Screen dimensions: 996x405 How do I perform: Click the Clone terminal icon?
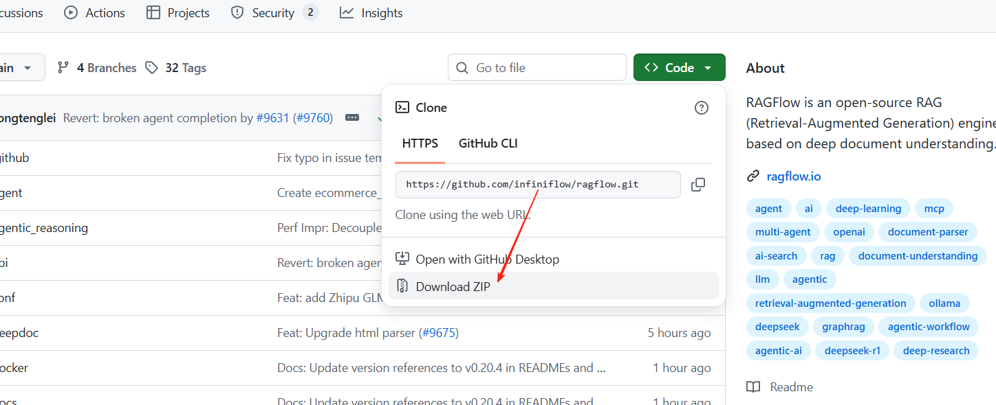402,108
